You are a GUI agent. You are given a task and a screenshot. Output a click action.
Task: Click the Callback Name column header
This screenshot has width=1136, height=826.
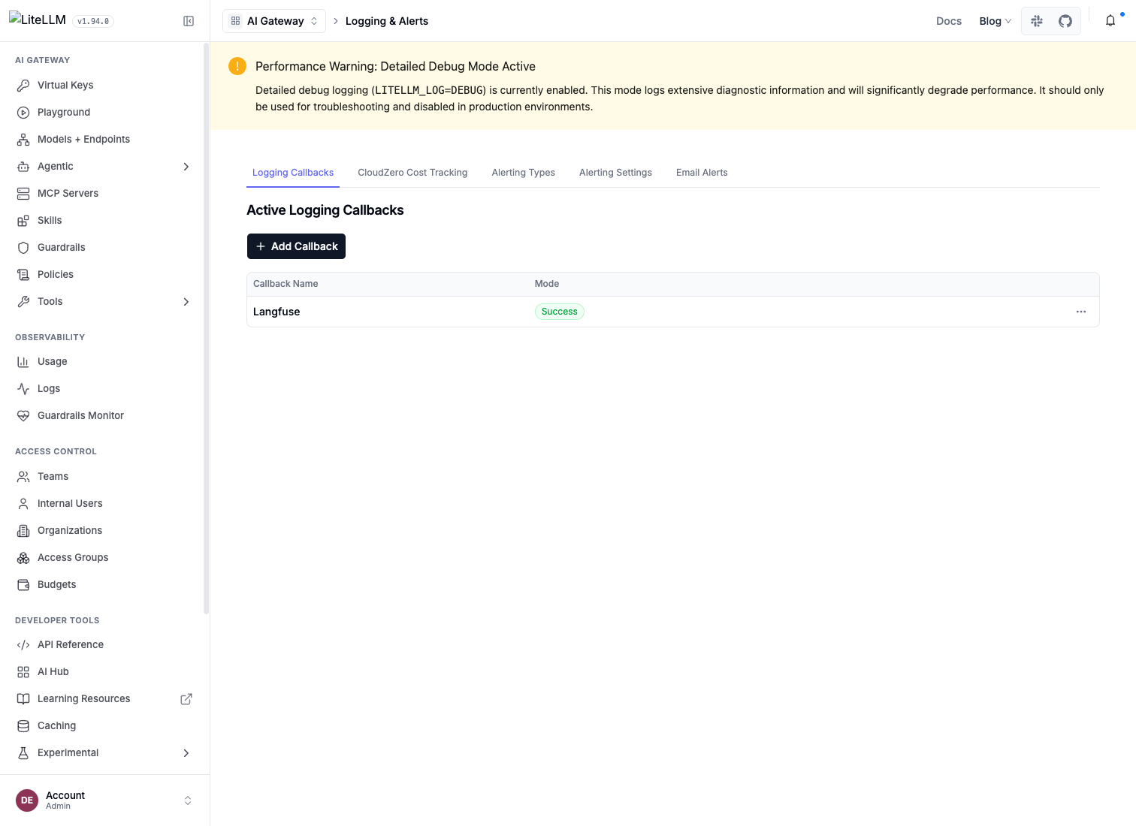point(286,284)
